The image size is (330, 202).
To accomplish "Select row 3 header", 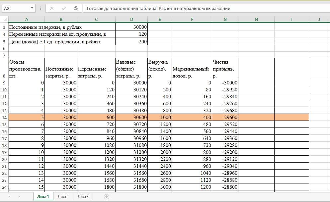I will click(4, 27).
